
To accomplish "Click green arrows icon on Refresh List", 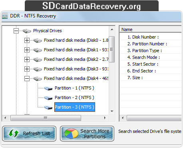I will pyautogui.click(x=13, y=133).
